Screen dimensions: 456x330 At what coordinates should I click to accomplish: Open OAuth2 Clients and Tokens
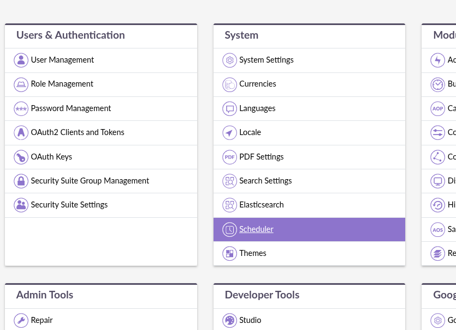point(78,132)
